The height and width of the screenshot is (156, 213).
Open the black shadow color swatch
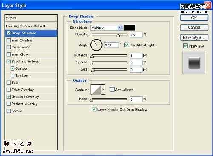pyautogui.click(x=130, y=28)
